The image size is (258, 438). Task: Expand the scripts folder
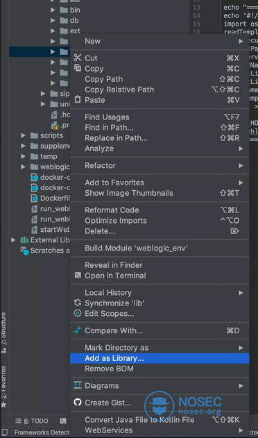[23, 135]
